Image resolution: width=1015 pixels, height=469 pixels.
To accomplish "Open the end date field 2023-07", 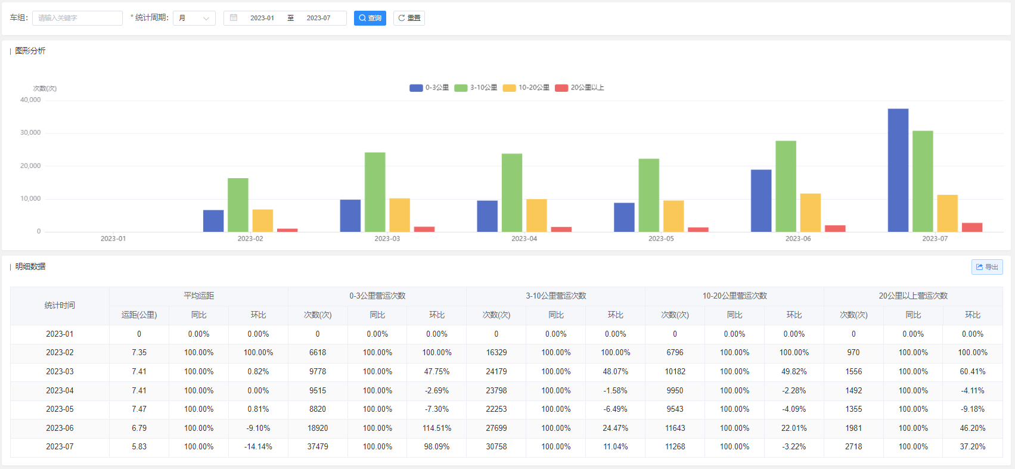I will tap(318, 18).
